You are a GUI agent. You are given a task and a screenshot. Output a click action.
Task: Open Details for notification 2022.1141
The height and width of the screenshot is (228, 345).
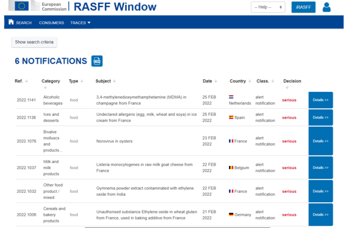tap(320, 100)
